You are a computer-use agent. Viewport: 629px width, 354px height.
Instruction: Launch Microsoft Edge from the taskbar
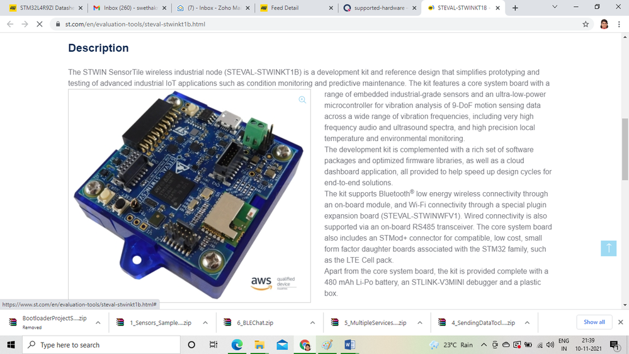(x=237, y=345)
